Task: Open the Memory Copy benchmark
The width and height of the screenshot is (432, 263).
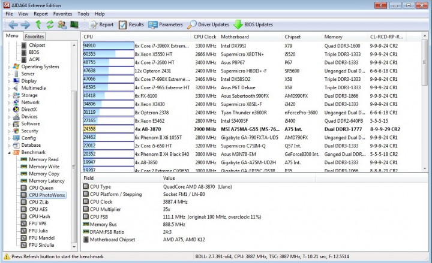Action: (44, 174)
